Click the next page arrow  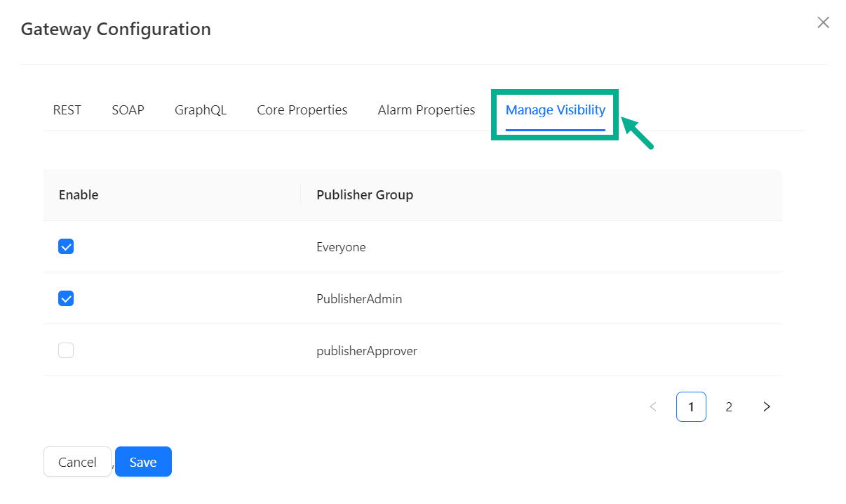point(767,407)
